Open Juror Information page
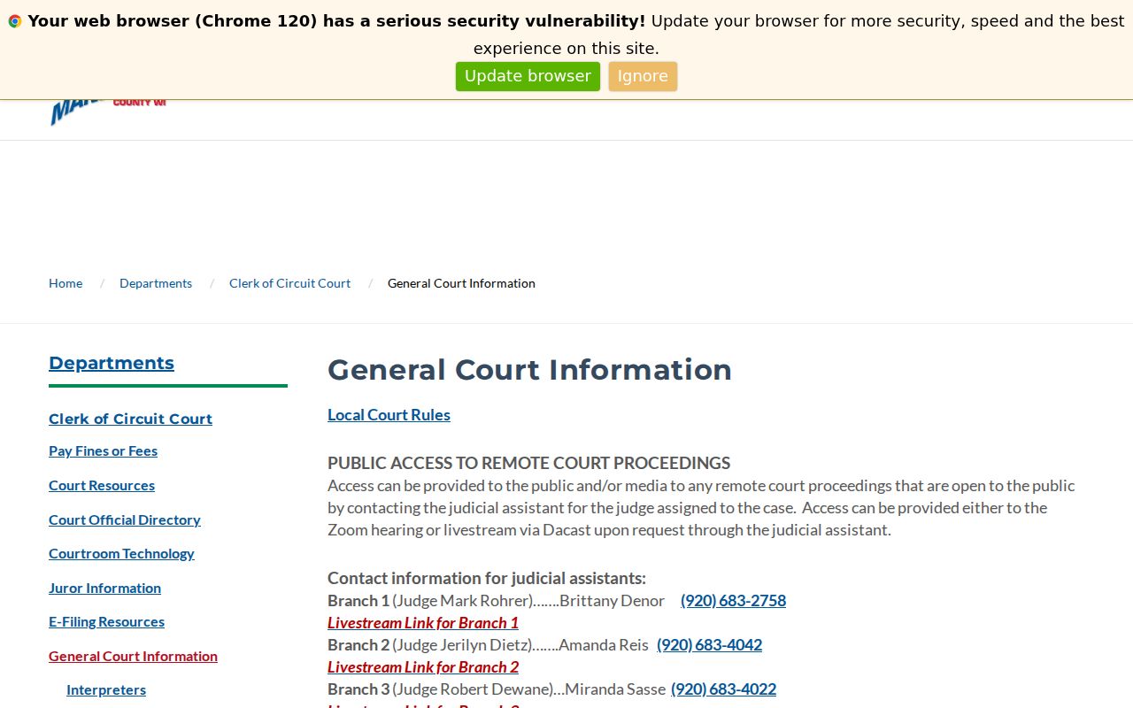Screen dimensions: 1133x708 pyautogui.click(x=104, y=588)
